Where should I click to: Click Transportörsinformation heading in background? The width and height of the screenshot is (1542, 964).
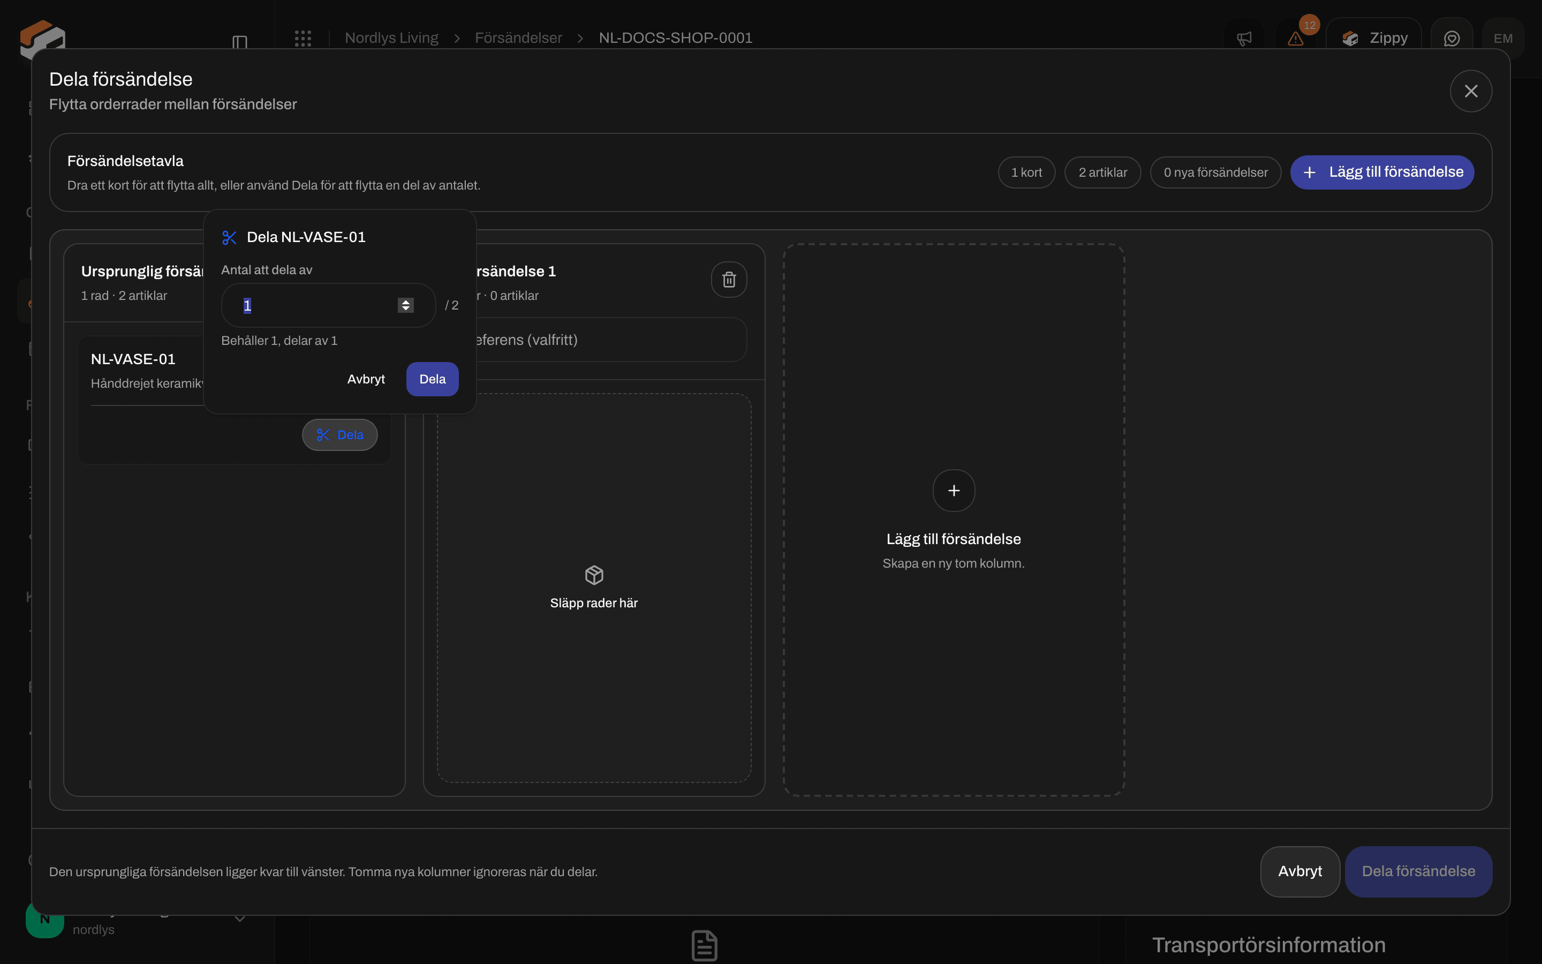[x=1268, y=945]
